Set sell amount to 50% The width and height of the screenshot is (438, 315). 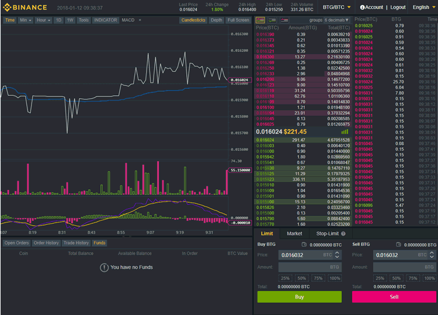(x=397, y=278)
